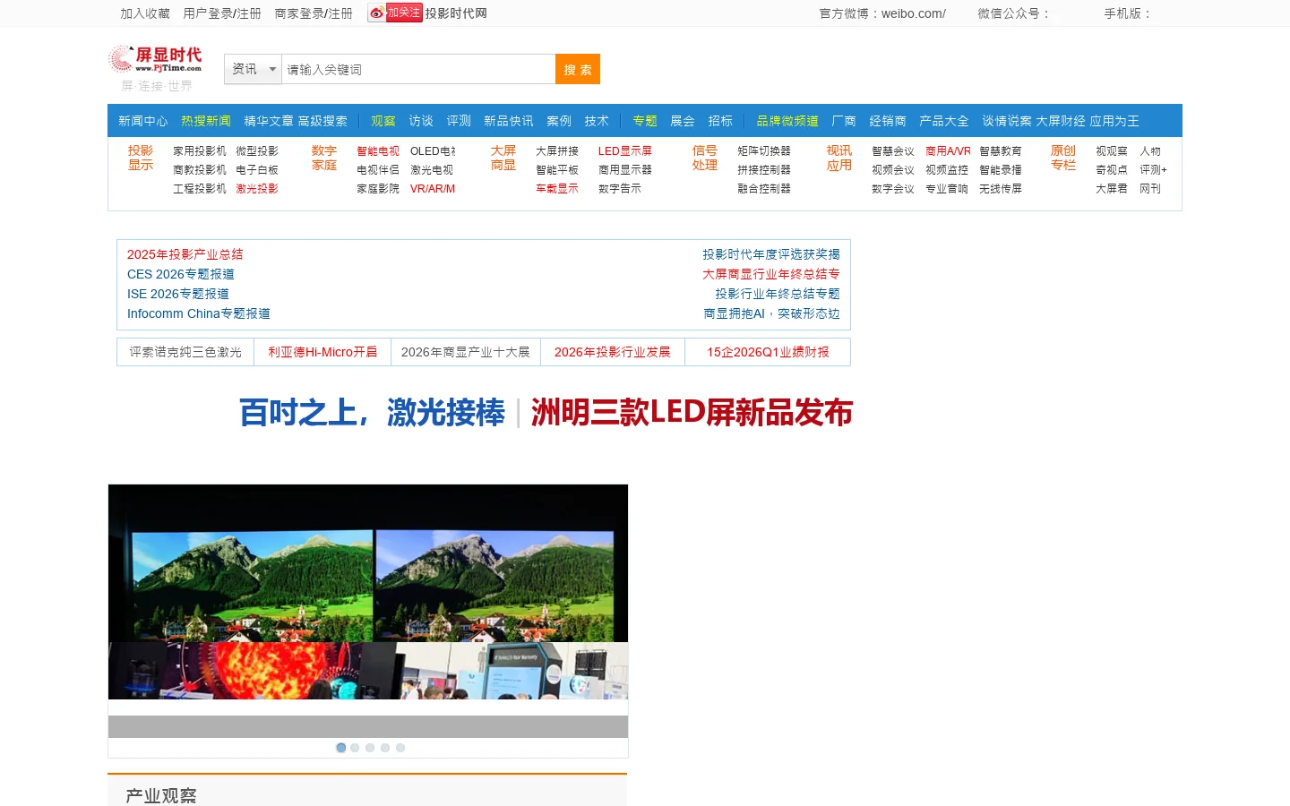Click the orange 搜索 search button
1290x806 pixels.
point(578,69)
